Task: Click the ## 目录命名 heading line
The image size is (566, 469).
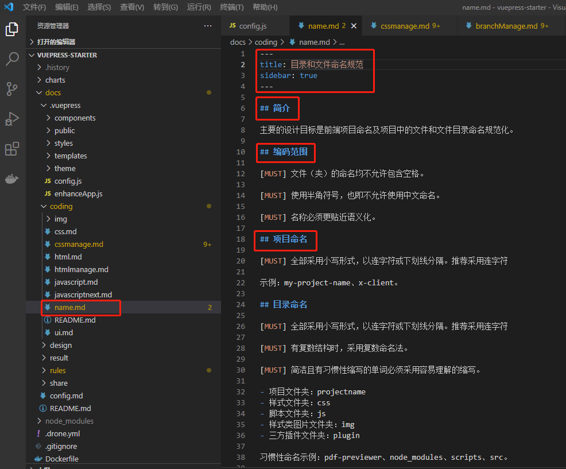Action: [284, 304]
